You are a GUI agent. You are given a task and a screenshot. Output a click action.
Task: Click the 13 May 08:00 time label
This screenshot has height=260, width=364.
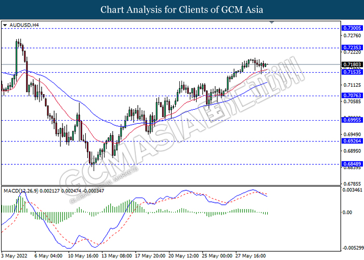pyautogui.click(x=117, y=256)
